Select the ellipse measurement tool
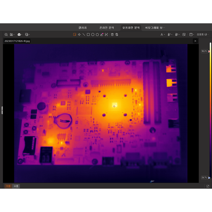This screenshot has height=212, width=212. (92, 34)
